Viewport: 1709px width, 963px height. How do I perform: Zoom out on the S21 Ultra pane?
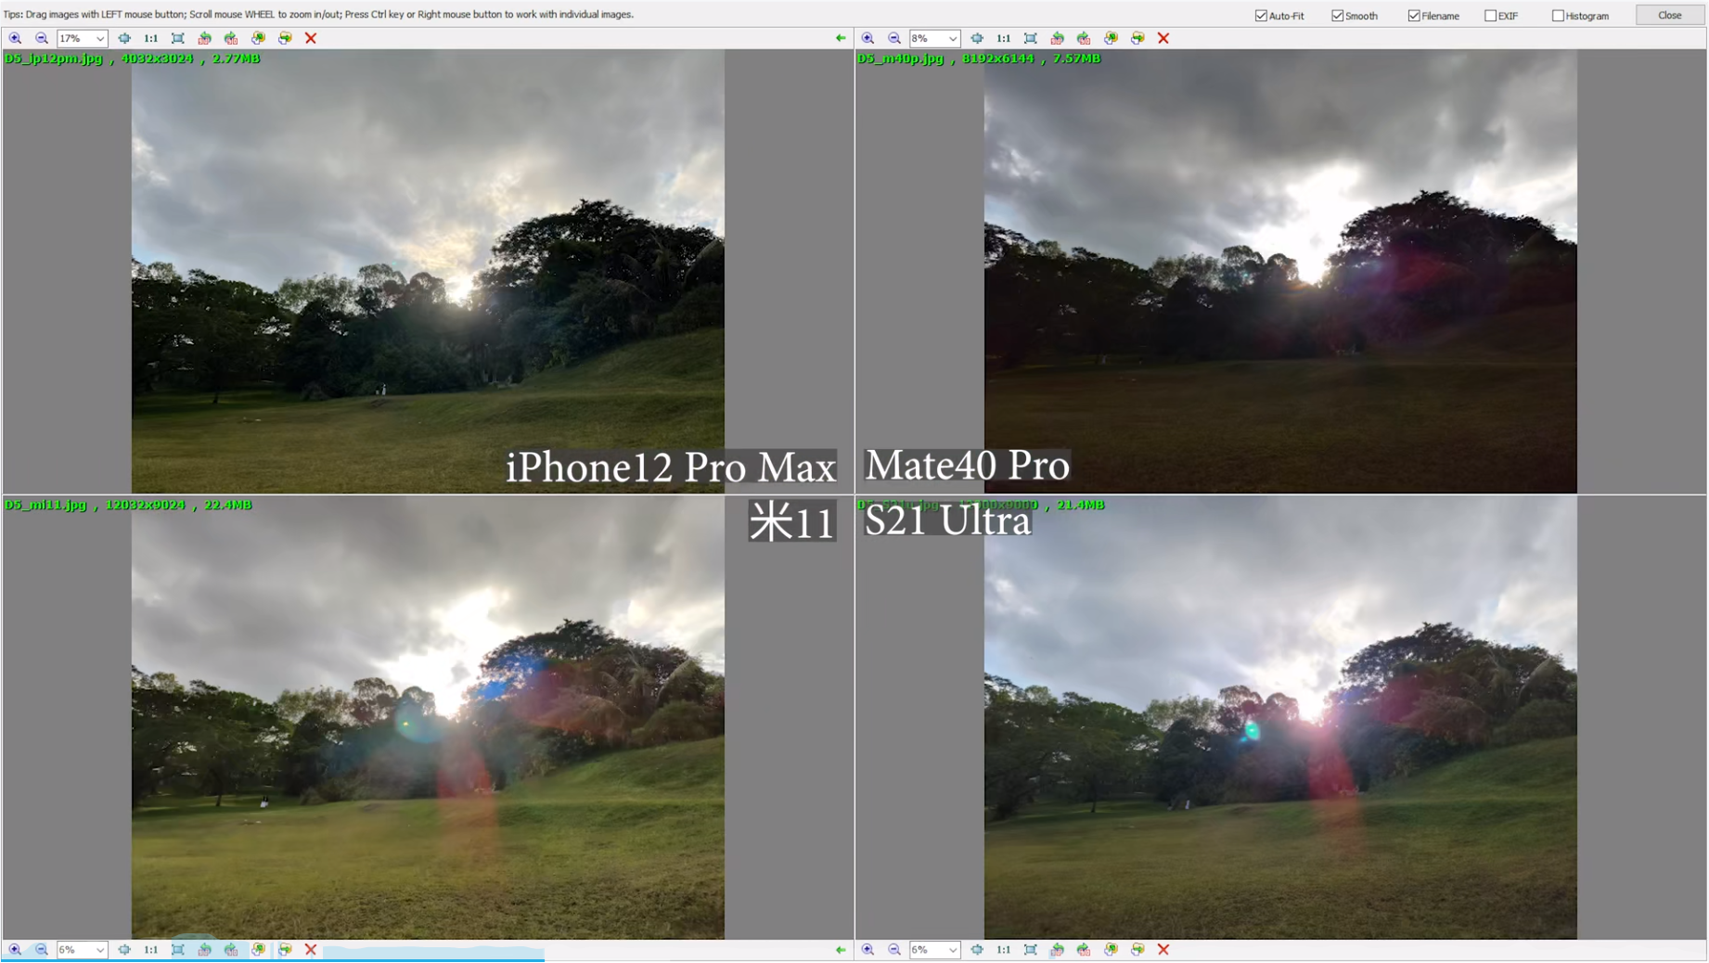(894, 949)
